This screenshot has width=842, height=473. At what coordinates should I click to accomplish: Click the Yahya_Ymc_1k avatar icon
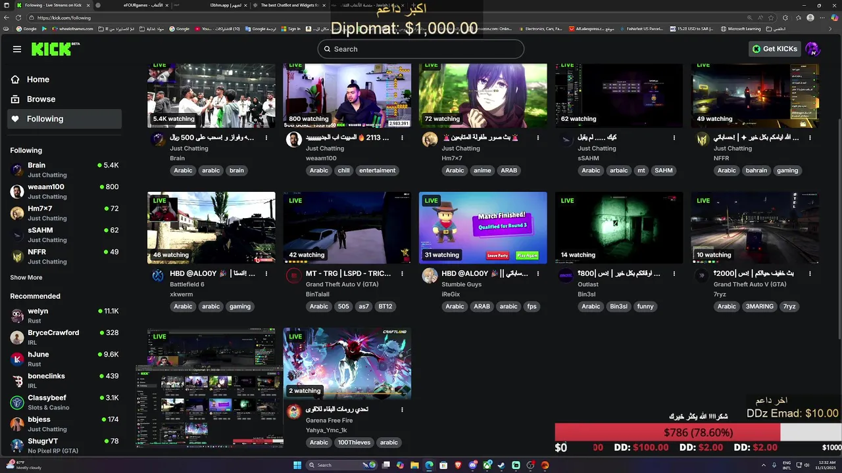(x=293, y=411)
